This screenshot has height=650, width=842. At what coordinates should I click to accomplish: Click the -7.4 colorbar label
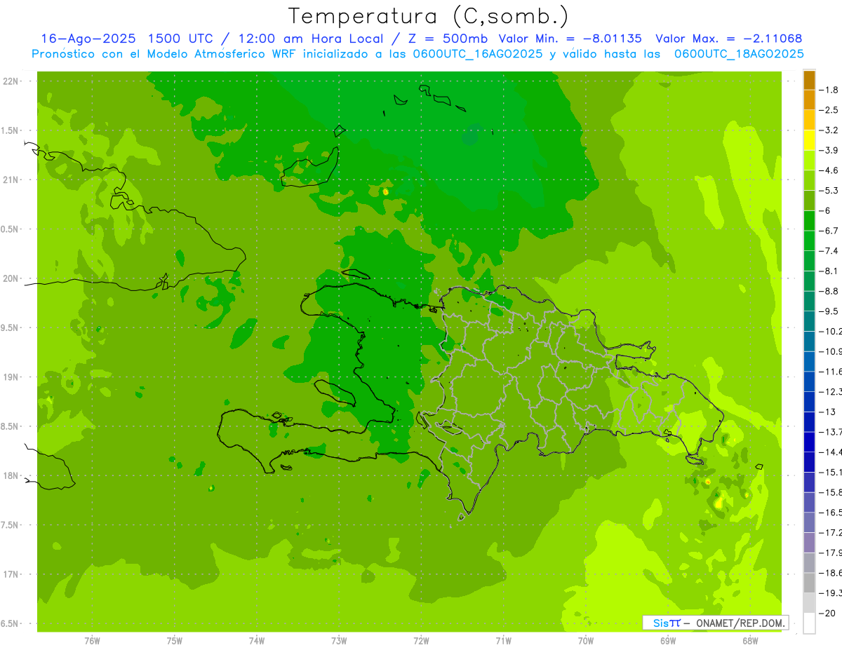pos(829,250)
